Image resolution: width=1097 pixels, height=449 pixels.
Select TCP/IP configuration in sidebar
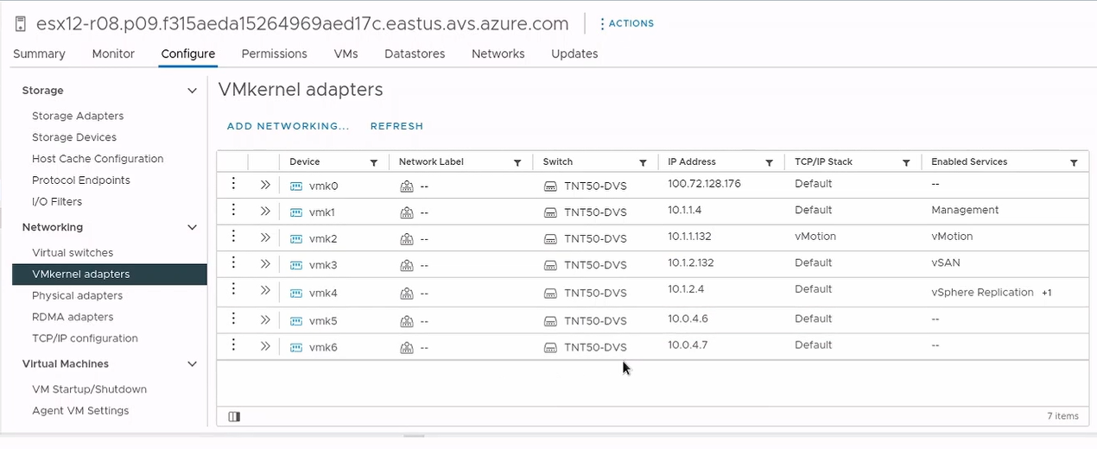[x=85, y=338]
